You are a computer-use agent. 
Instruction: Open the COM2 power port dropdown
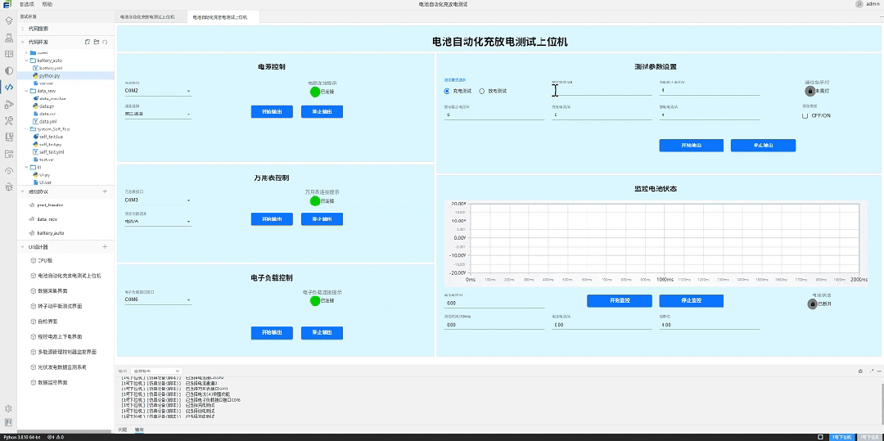(158, 91)
